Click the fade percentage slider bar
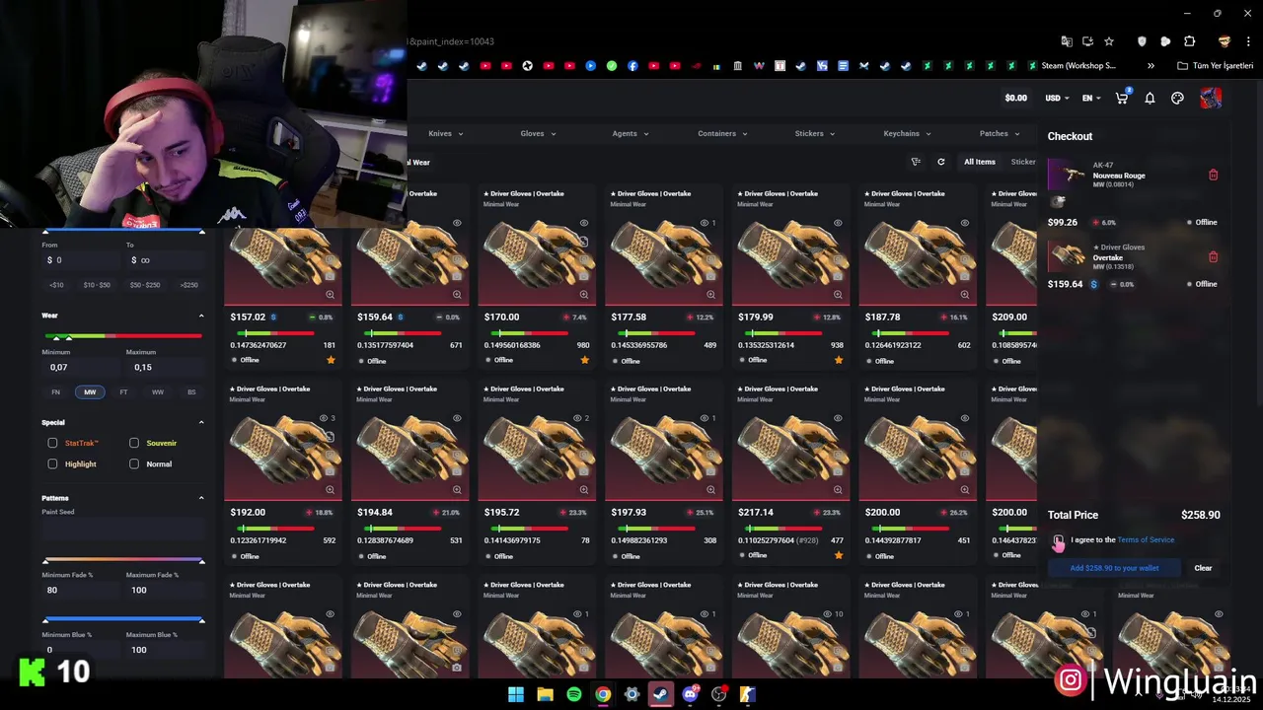Image resolution: width=1263 pixels, height=710 pixels. (x=122, y=561)
